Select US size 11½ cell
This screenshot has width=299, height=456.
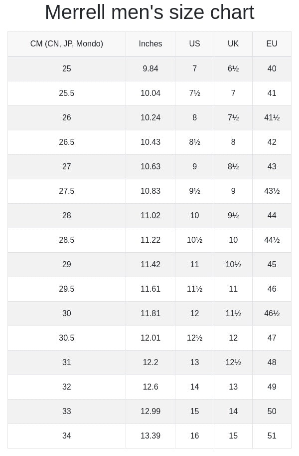194,289
